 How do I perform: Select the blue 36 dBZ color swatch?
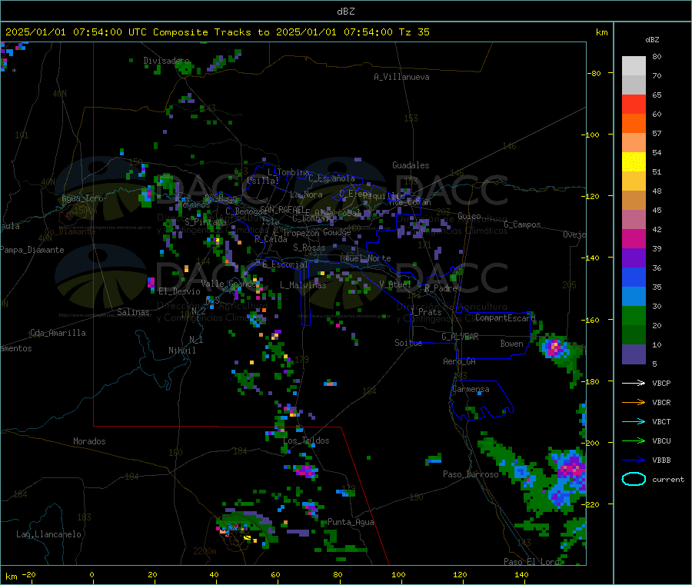coord(634,277)
